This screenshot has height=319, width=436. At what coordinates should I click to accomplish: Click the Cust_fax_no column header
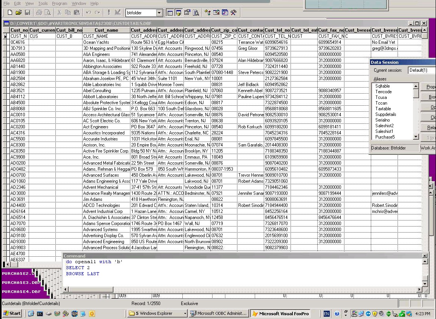pos(331,30)
